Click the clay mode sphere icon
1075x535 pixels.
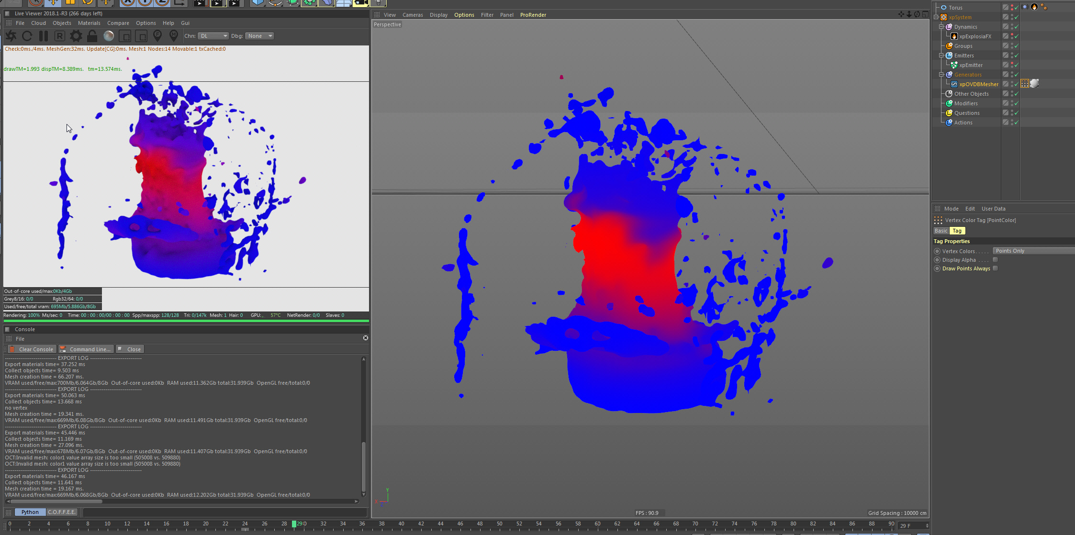tap(109, 36)
